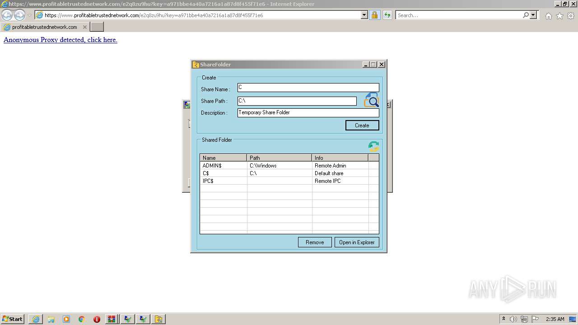Sort shares by Name column
Screen dimensions: 578x325
224,158
